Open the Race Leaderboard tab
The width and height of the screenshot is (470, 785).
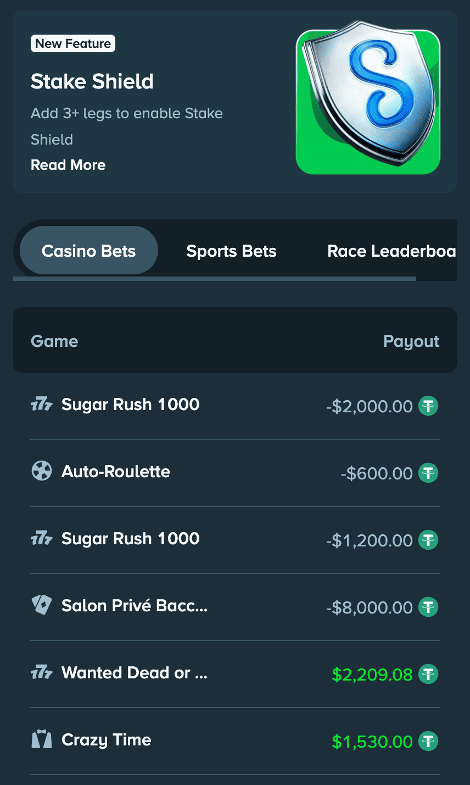tap(391, 251)
